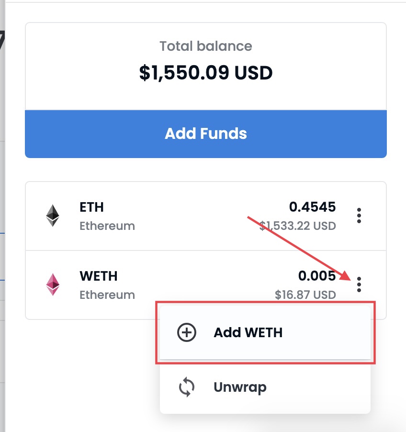Click the $1,550.09 USD total amount
The height and width of the screenshot is (432, 406).
tap(206, 73)
